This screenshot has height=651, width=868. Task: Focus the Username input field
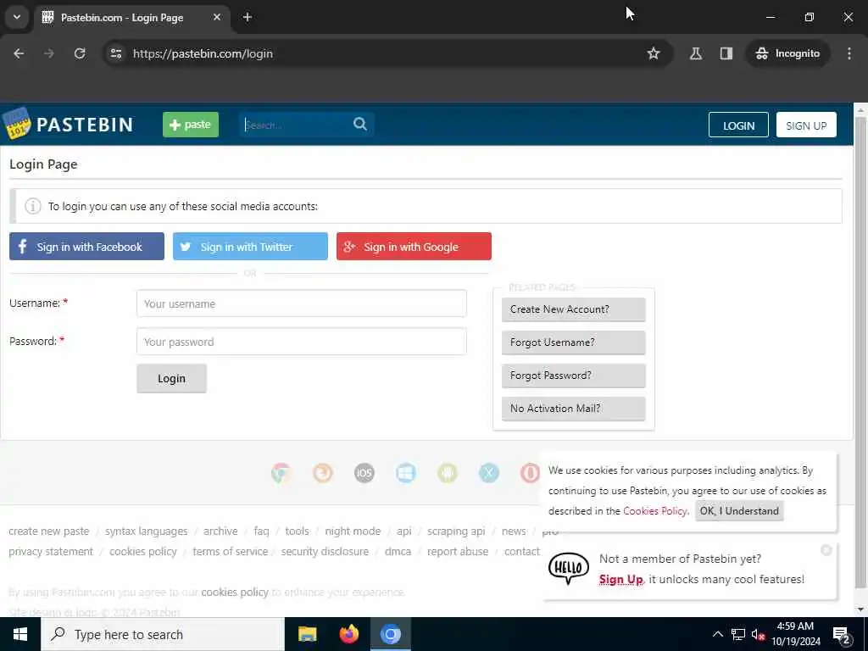point(302,303)
